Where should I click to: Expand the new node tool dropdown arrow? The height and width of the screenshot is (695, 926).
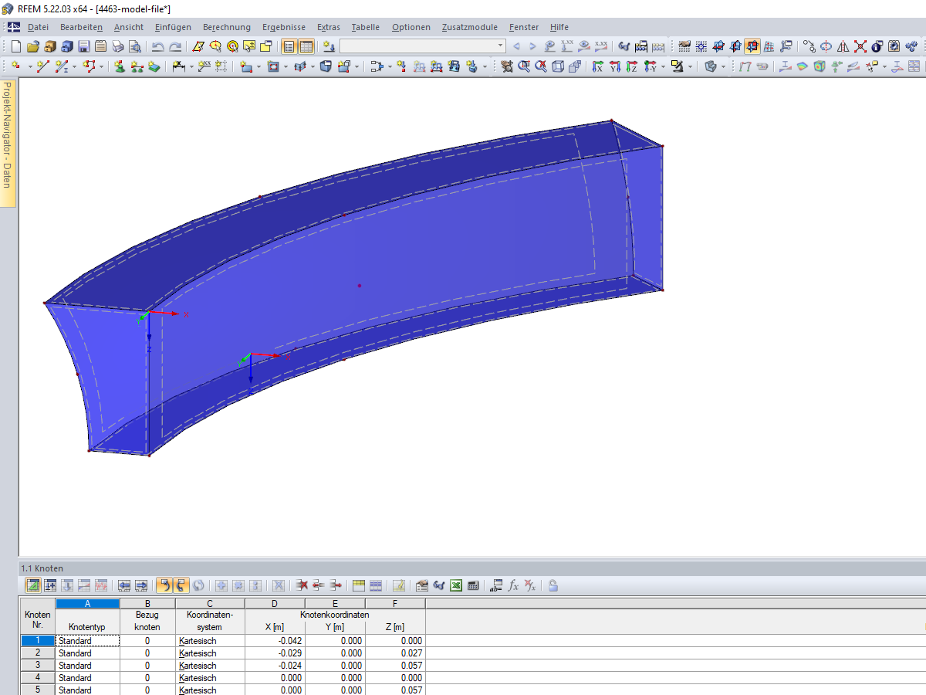pos(30,66)
